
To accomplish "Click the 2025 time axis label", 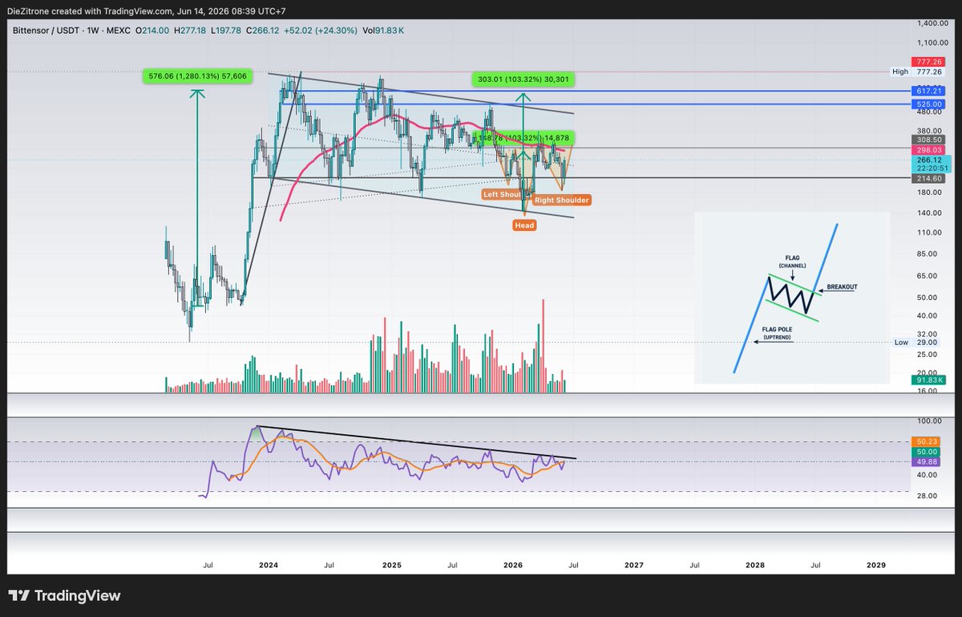I will point(392,565).
